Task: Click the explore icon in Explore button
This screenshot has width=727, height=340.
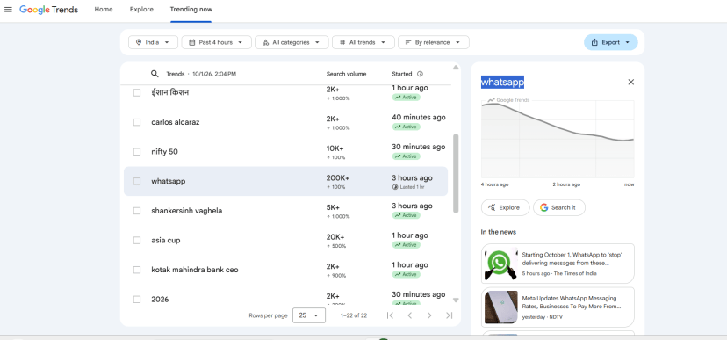Action: pyautogui.click(x=493, y=208)
